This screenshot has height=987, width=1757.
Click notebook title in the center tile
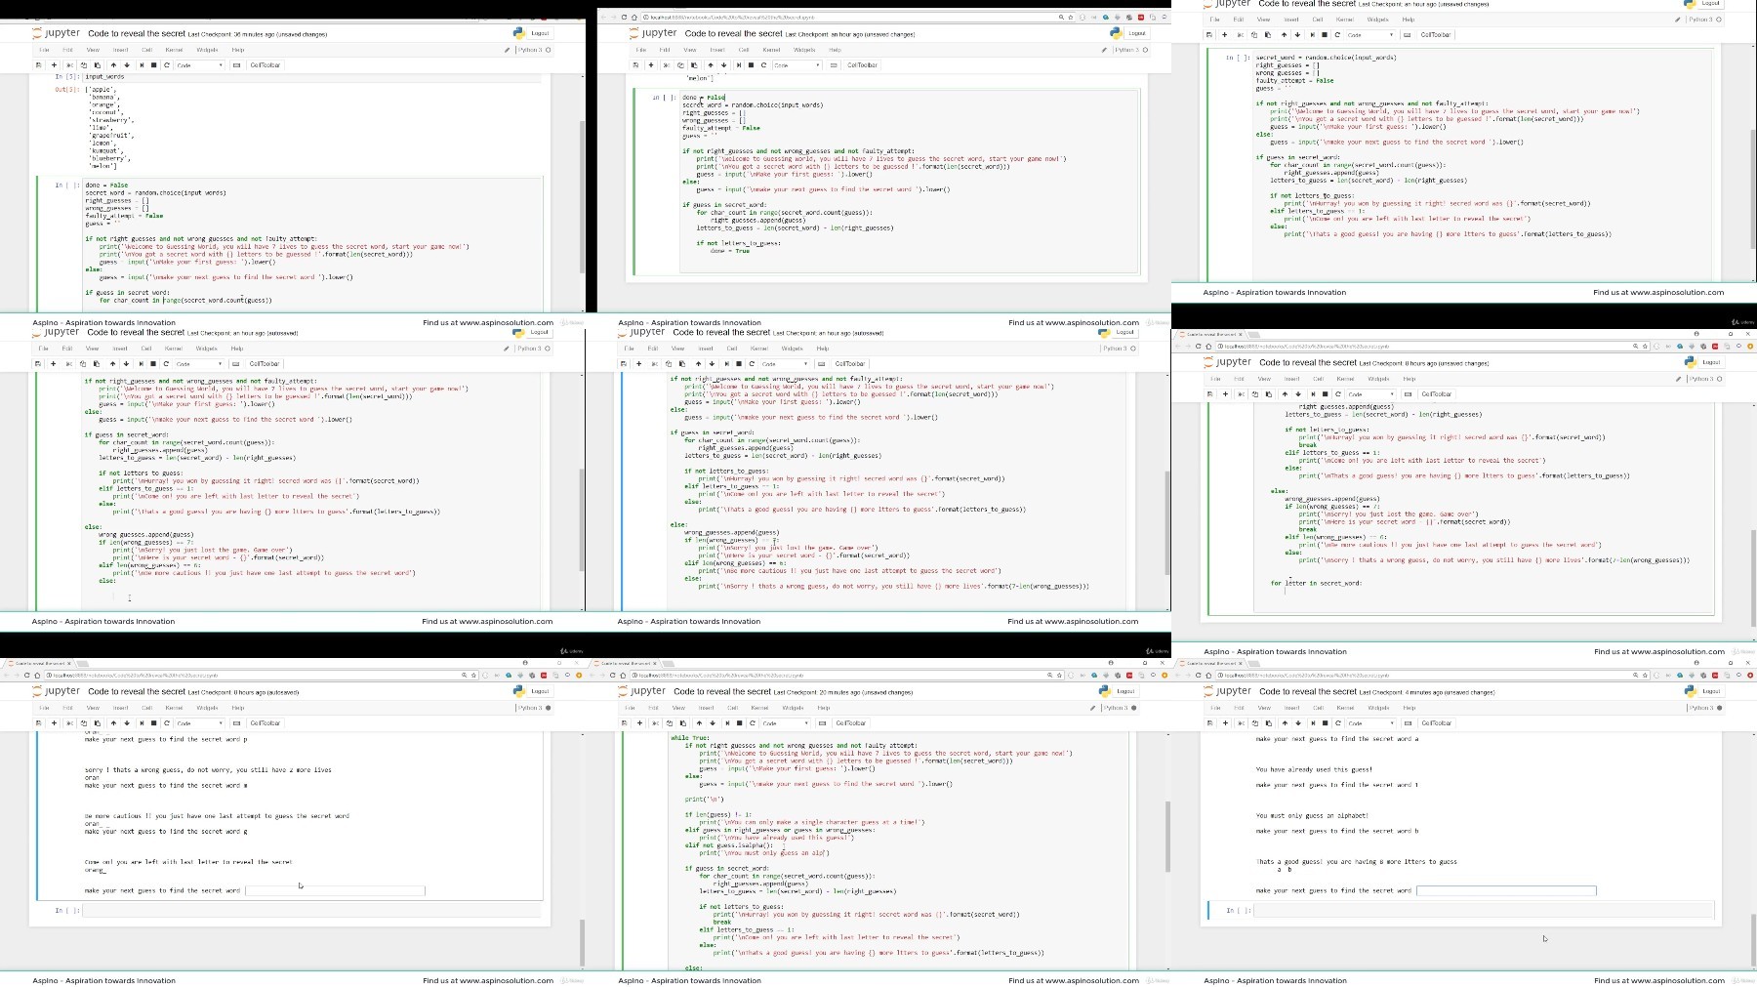[x=722, y=333]
